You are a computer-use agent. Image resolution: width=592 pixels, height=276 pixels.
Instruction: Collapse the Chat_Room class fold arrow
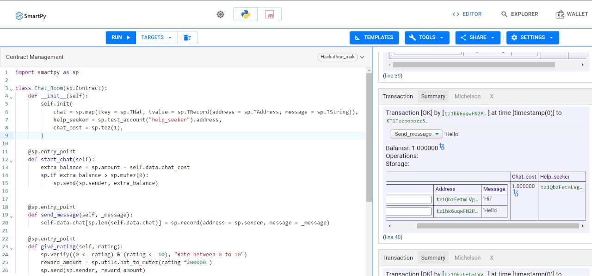coord(11,89)
